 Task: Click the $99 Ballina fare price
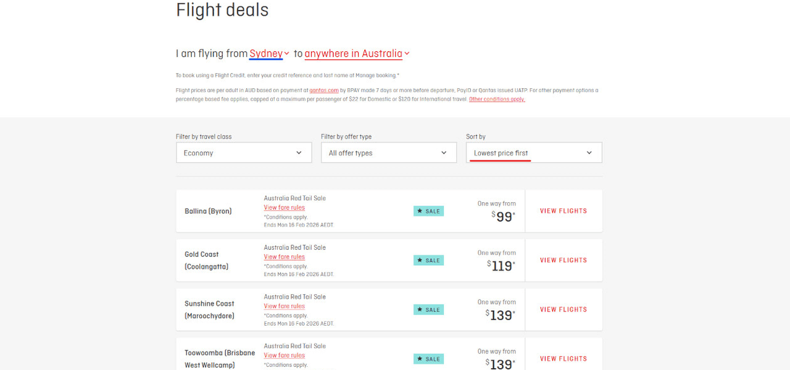coord(504,216)
